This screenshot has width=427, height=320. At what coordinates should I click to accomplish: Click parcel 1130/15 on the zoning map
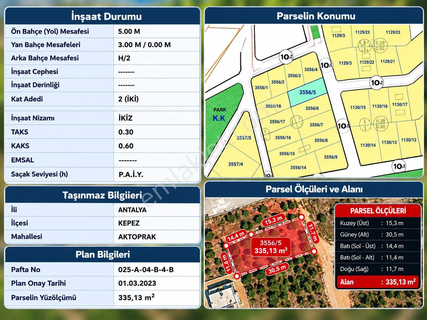coord(358,108)
